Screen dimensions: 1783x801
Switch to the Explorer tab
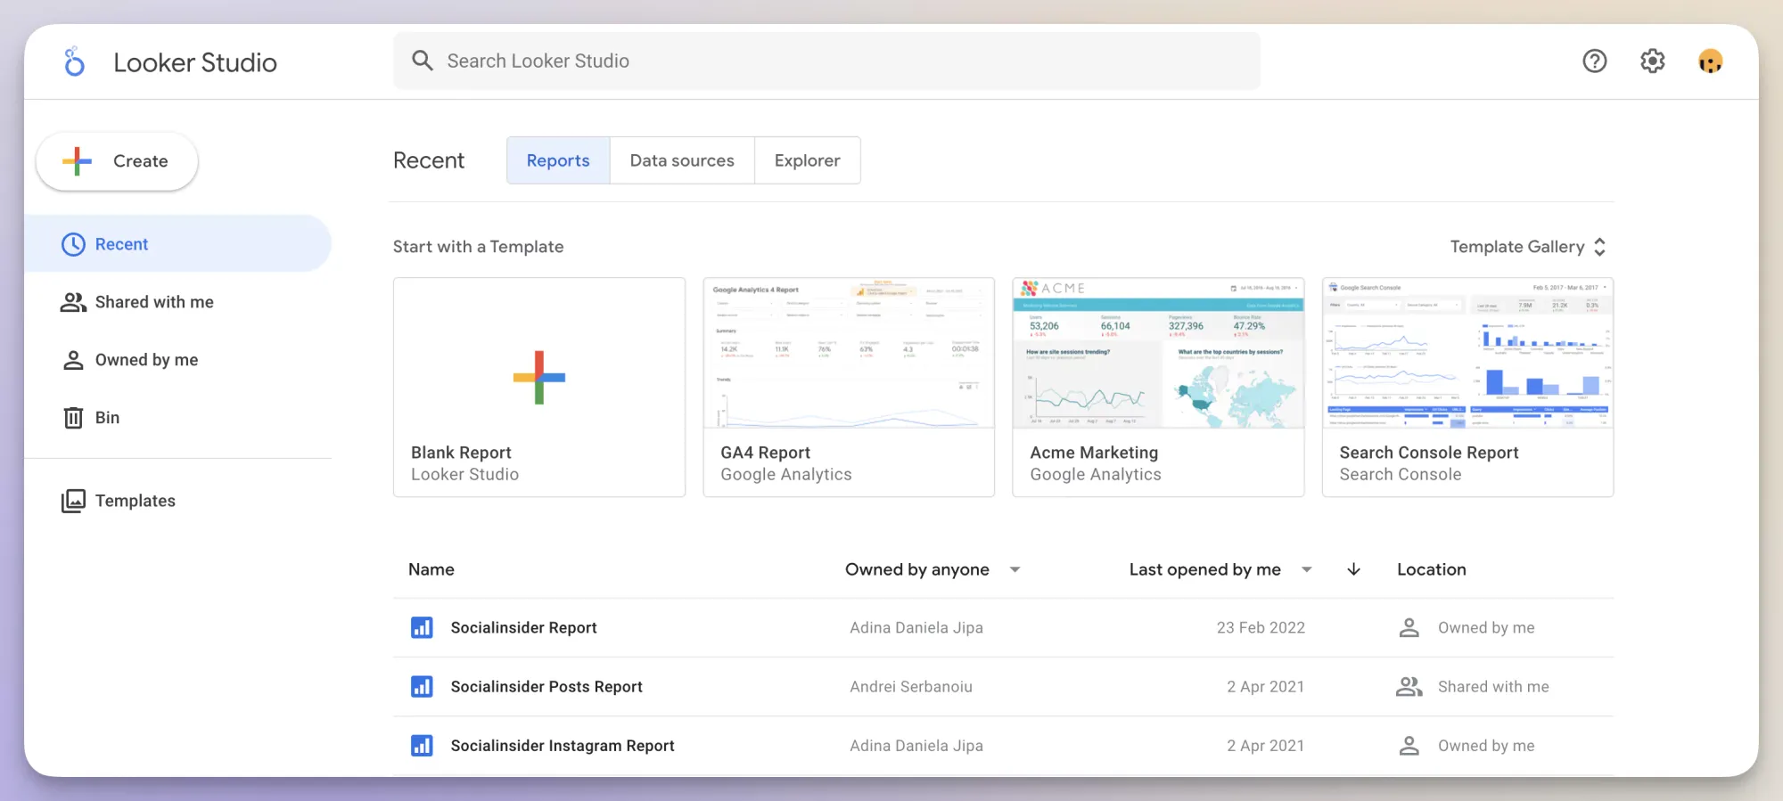(x=807, y=160)
